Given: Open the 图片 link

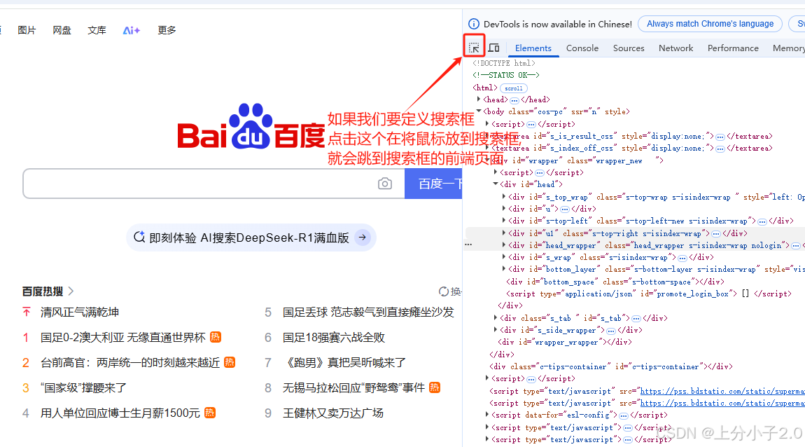Looking at the screenshot, I should (x=27, y=30).
